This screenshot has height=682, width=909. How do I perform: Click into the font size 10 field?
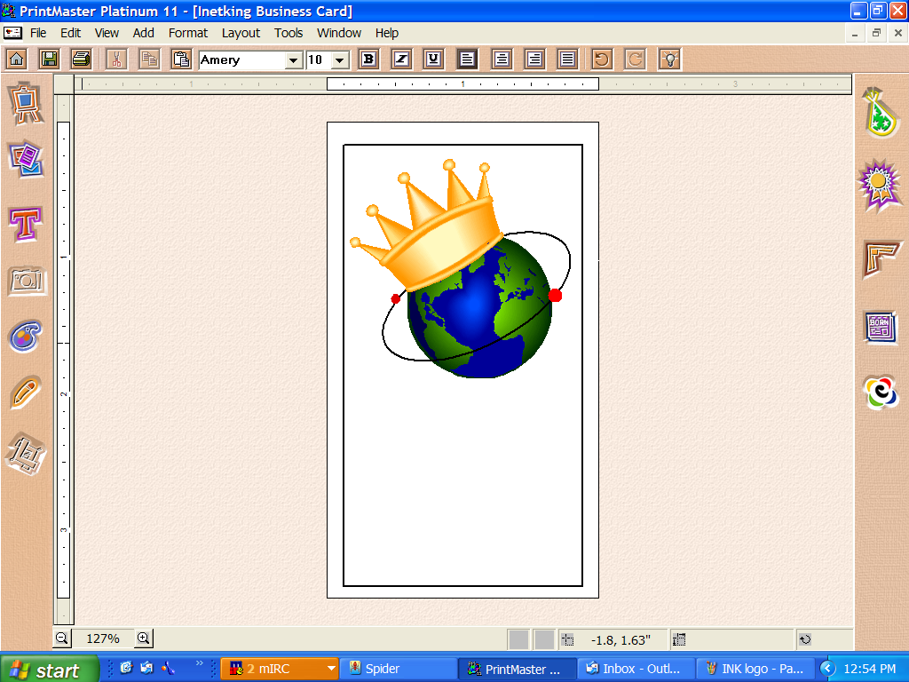pyautogui.click(x=319, y=59)
